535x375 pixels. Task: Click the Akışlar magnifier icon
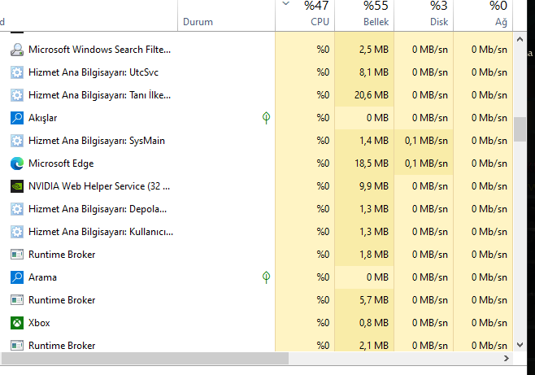[x=17, y=118]
